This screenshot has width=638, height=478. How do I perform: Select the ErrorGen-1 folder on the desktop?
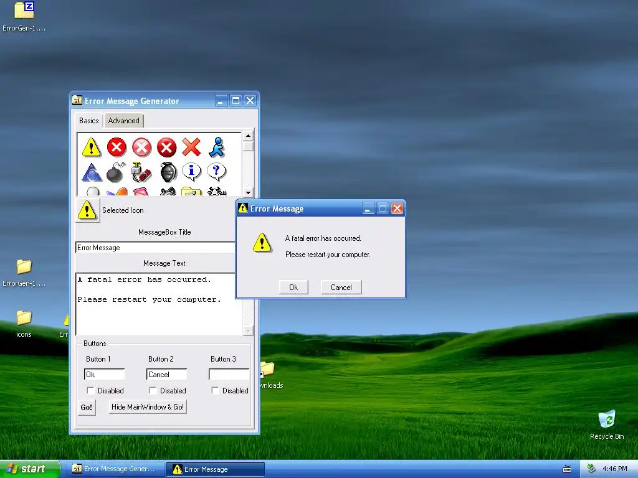pyautogui.click(x=24, y=273)
